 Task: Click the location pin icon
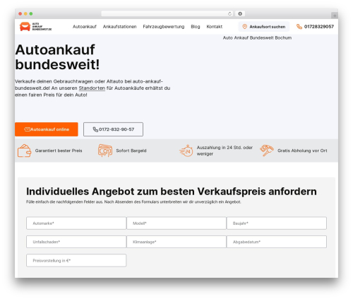pos(245,27)
